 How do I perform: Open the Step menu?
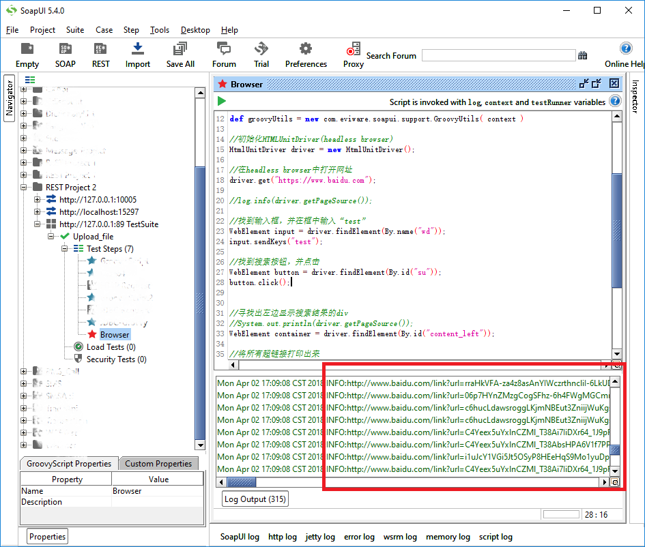pyautogui.click(x=131, y=30)
